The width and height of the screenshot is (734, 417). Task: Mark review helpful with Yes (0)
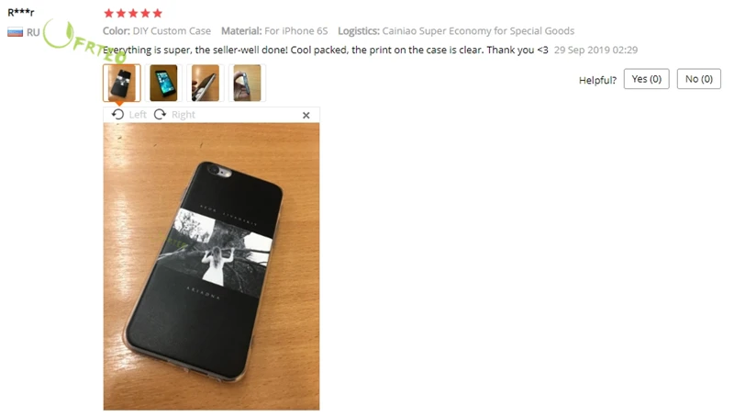pos(647,79)
